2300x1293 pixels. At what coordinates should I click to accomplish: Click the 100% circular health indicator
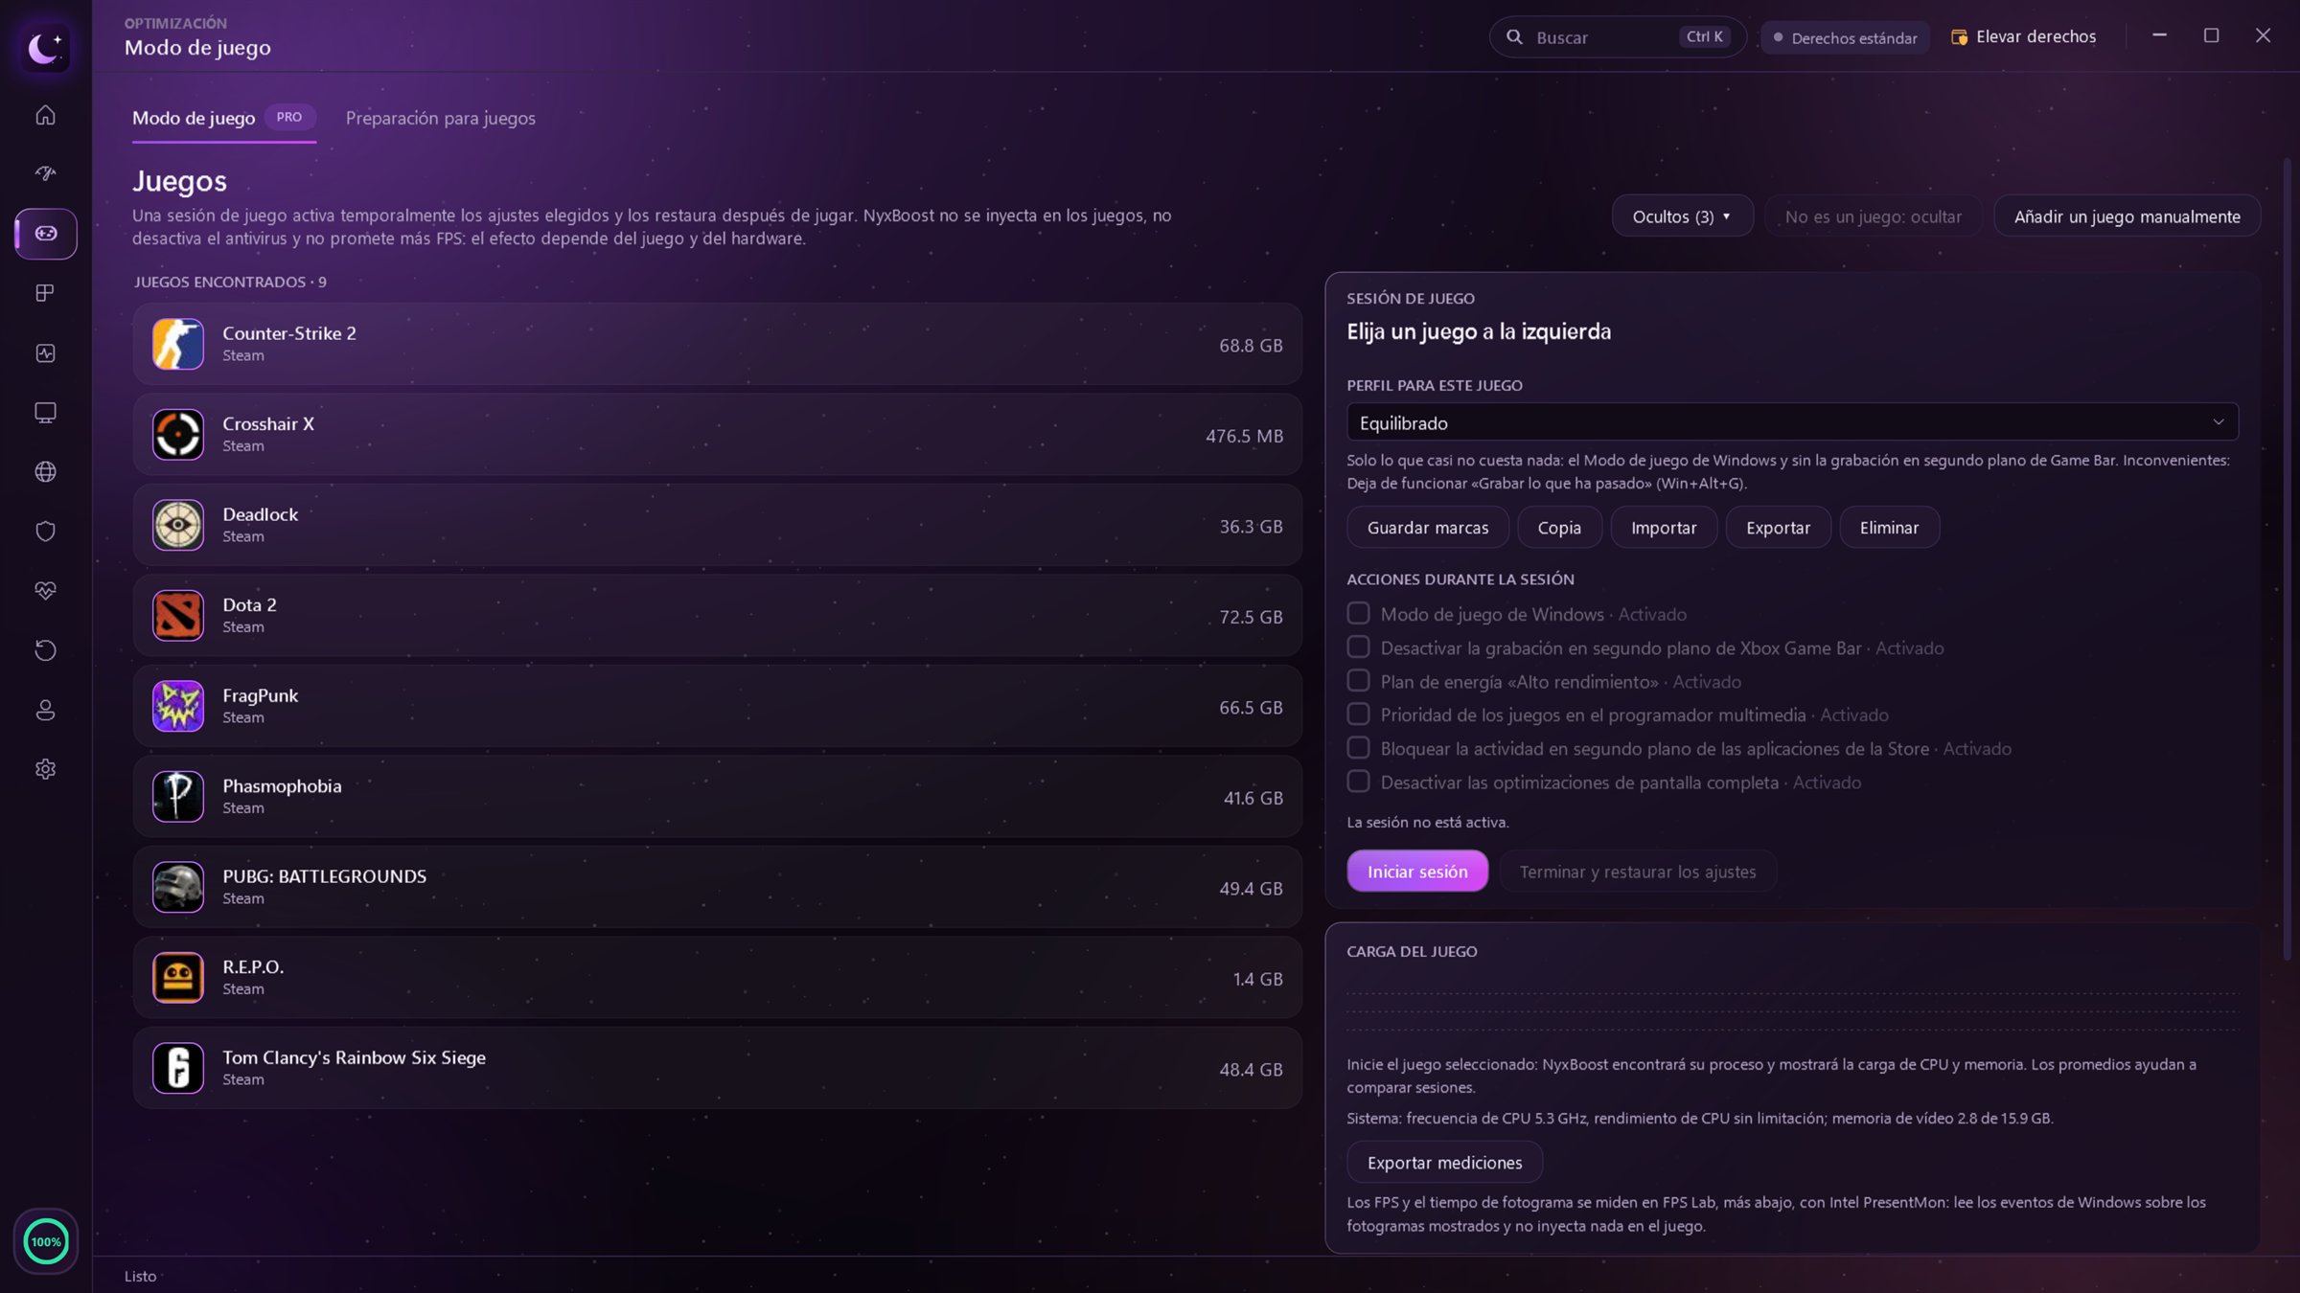point(45,1242)
